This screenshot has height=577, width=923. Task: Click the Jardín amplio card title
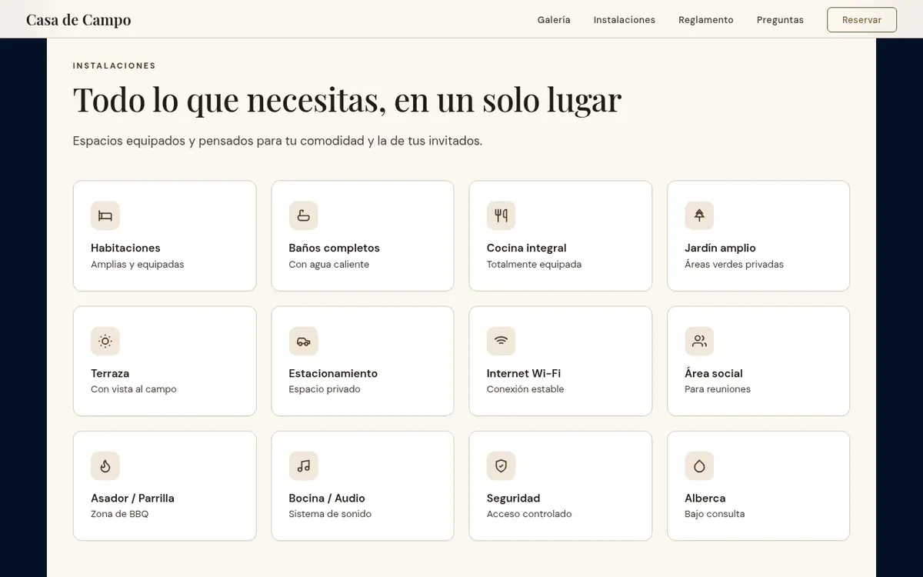721,248
